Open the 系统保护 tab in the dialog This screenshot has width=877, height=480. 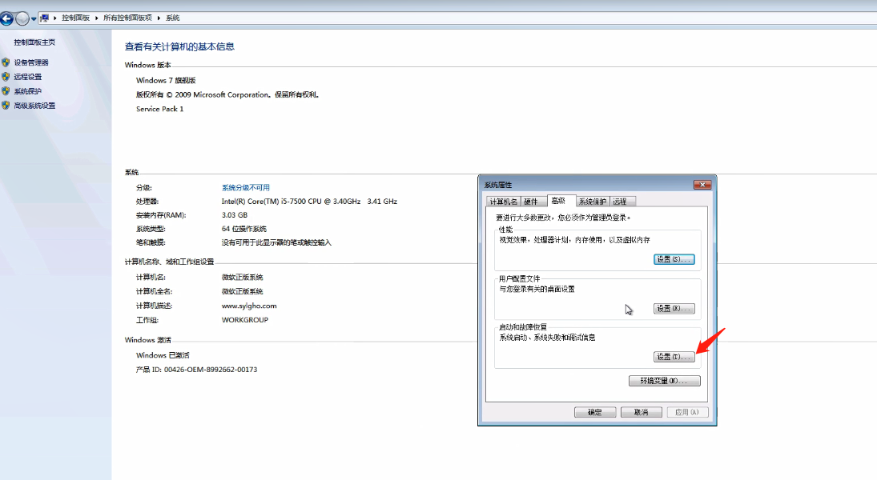click(593, 202)
